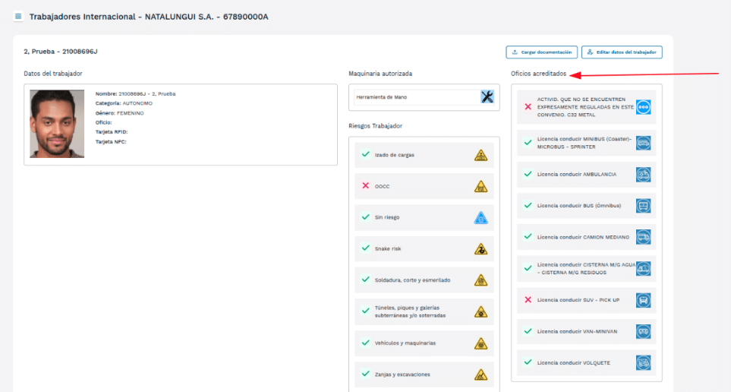
Task: Click the Zanjas y excavaciones warning icon
Action: click(x=481, y=375)
